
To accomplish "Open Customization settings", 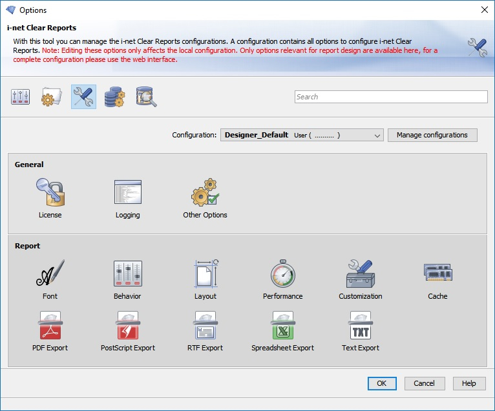I will pyautogui.click(x=361, y=280).
